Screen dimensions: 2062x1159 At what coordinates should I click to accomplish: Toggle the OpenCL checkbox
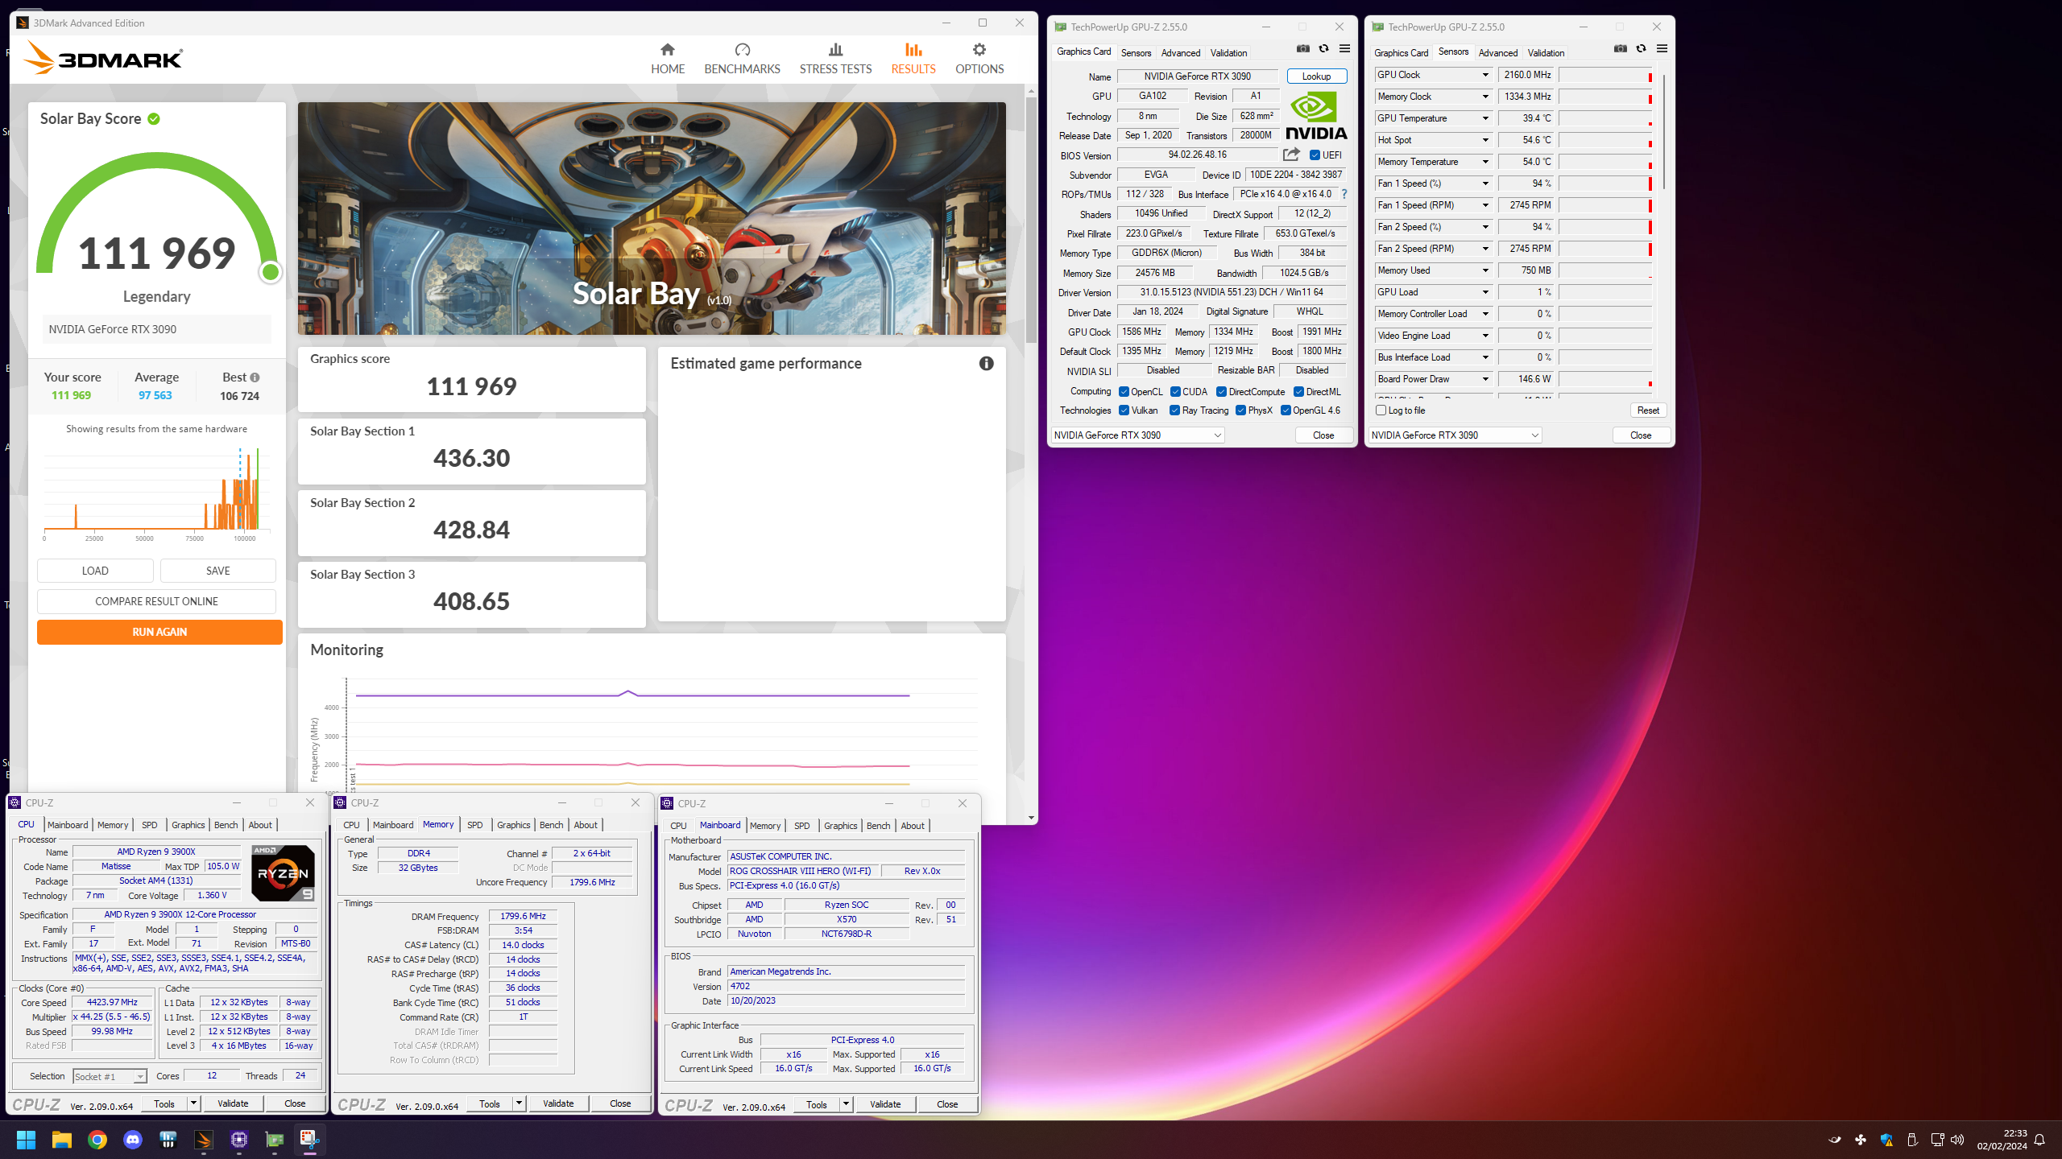coord(1124,392)
